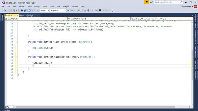
Task: Open the Tools menu
Action: point(52,6)
